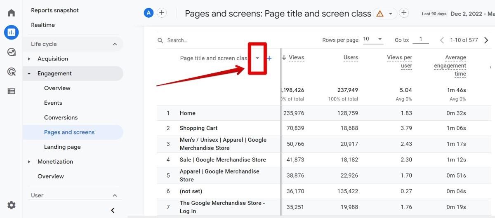Open Conversions report

(x=61, y=118)
